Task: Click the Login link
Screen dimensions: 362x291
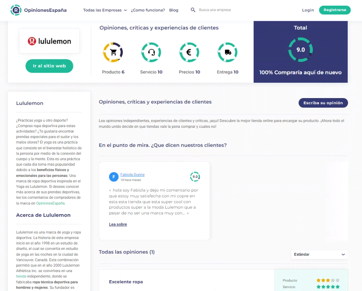Action: tap(308, 10)
